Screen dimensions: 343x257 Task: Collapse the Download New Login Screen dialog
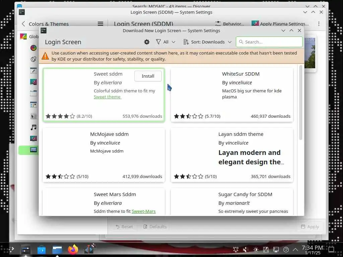click(x=283, y=30)
